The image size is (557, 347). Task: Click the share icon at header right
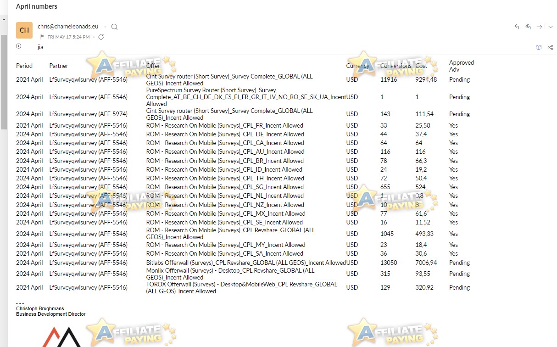pos(550,47)
